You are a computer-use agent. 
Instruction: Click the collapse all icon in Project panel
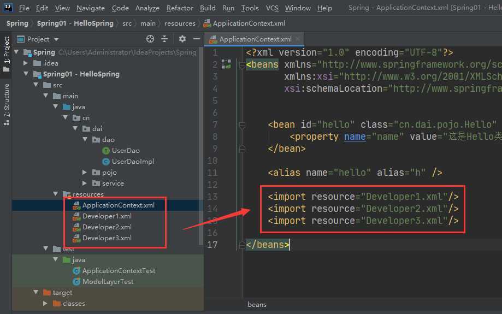pyautogui.click(x=164, y=39)
